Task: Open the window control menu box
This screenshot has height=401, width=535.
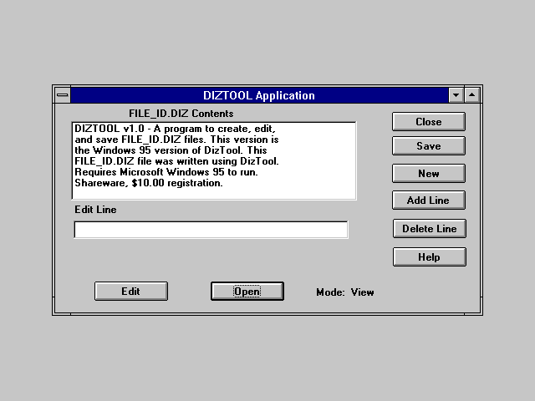Action: coord(63,95)
